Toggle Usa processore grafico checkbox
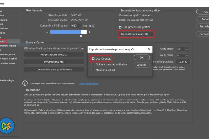The width and height of the screenshot is (209, 139). (120, 27)
